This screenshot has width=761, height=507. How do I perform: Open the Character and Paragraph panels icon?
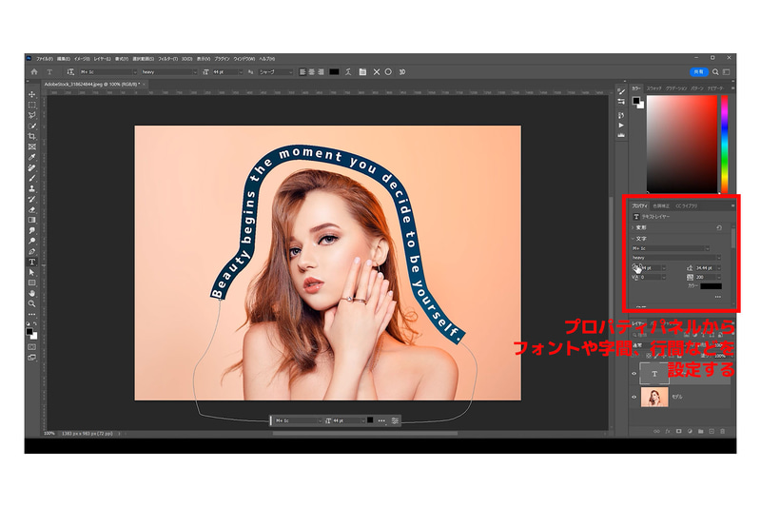coord(362,71)
